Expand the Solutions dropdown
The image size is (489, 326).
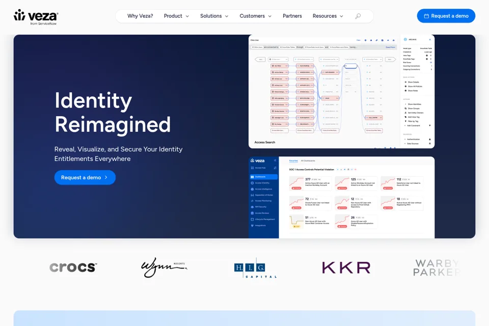click(x=214, y=16)
